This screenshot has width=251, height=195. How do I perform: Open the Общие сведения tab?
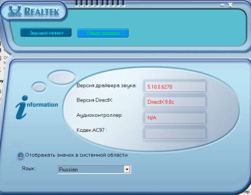click(x=103, y=33)
